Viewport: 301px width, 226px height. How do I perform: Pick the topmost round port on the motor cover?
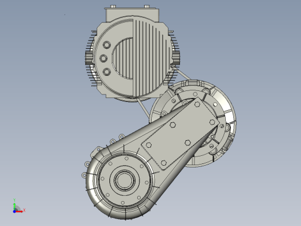[x=107, y=45]
